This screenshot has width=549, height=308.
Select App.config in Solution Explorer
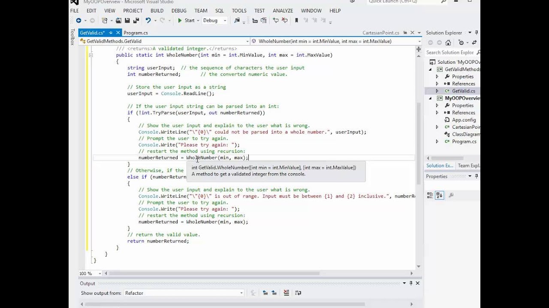(x=464, y=120)
